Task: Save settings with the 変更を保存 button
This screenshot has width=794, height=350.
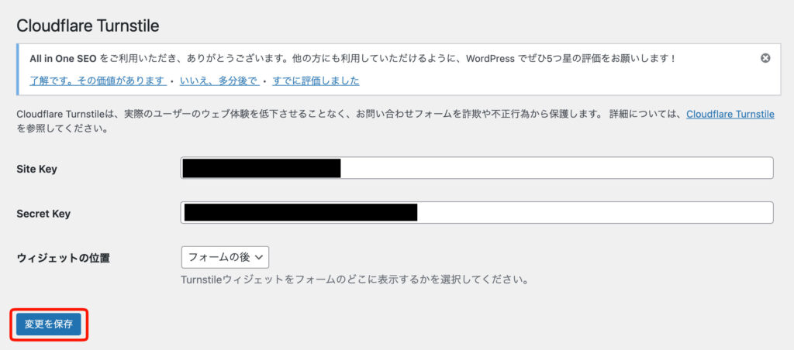Action: tap(49, 324)
